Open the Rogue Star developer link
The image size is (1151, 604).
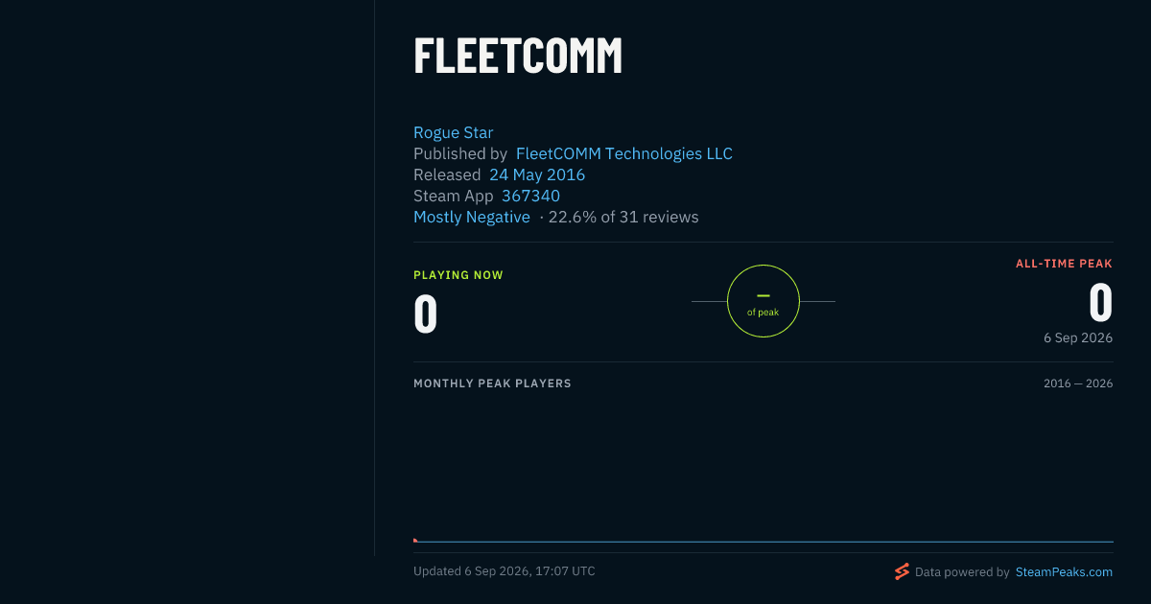(x=453, y=132)
